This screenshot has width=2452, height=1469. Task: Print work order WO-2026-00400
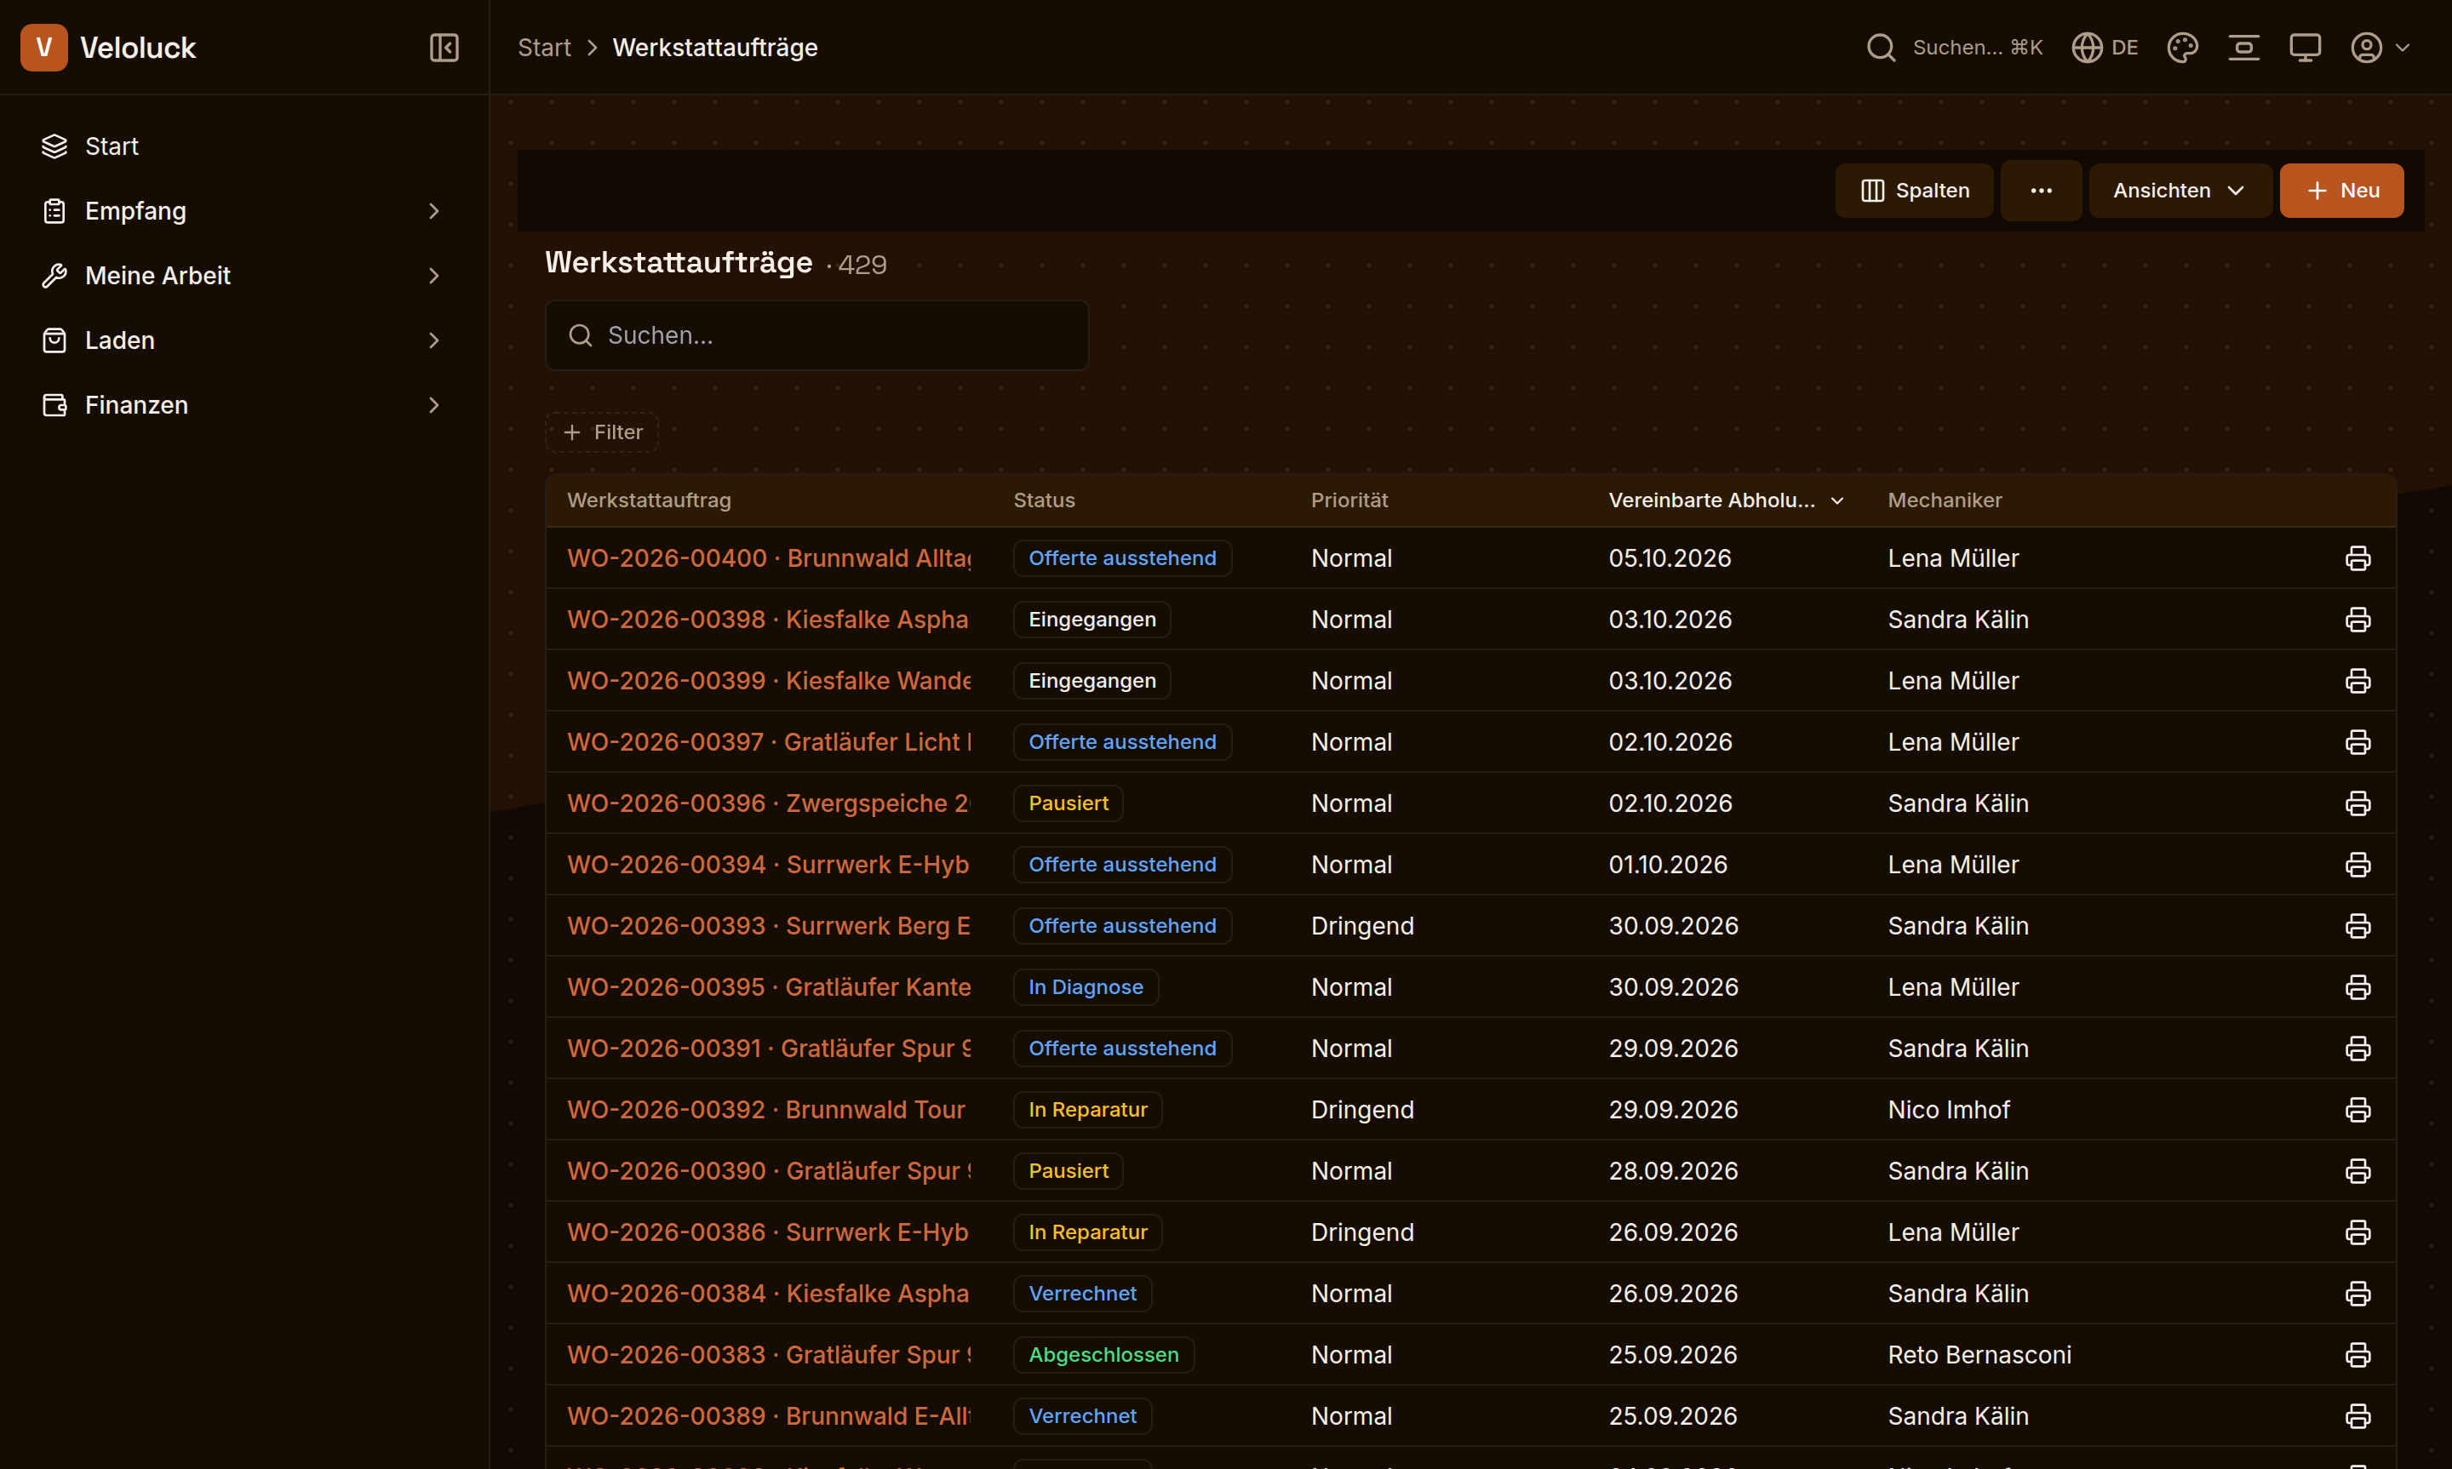click(2357, 558)
